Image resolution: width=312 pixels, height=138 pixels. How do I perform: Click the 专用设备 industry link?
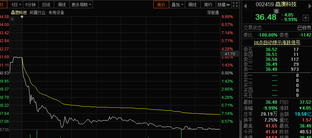[56, 13]
